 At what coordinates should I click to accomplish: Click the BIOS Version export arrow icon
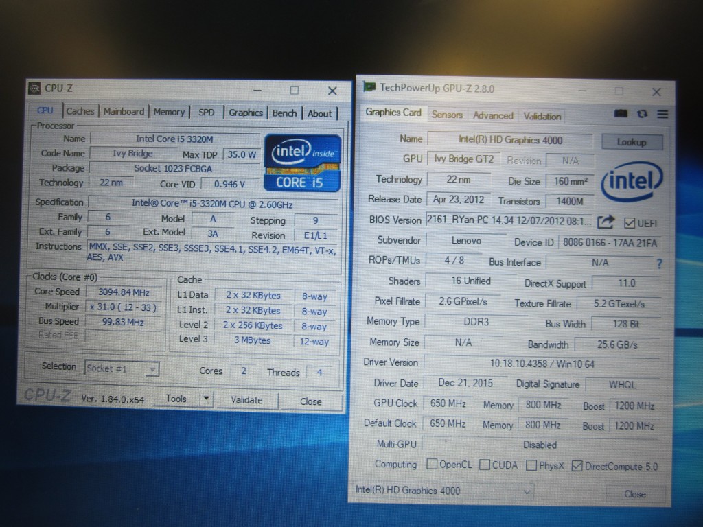606,222
